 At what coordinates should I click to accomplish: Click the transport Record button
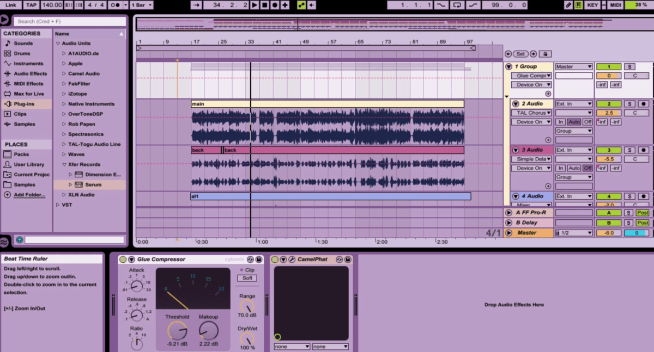(275, 5)
